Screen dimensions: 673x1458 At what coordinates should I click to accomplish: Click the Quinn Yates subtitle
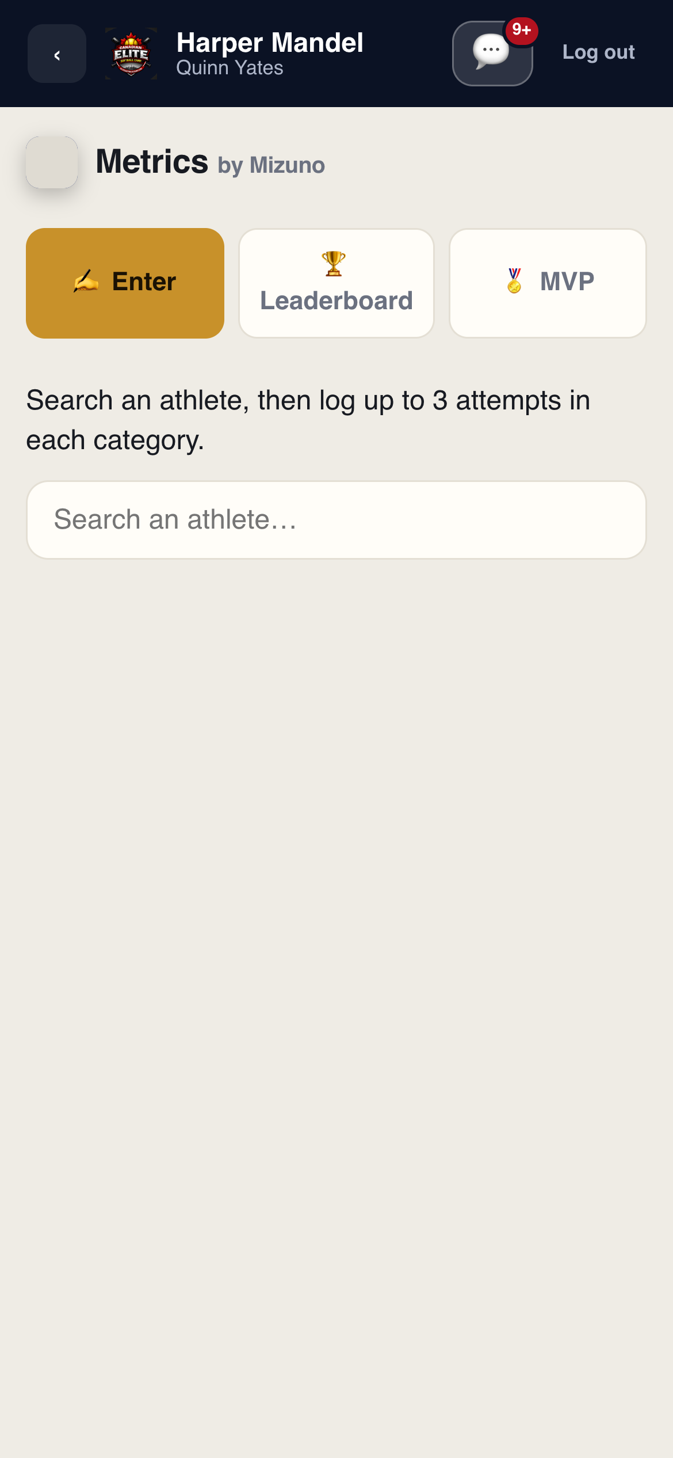230,68
